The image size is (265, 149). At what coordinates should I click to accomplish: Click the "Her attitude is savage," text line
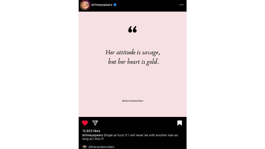(133, 52)
